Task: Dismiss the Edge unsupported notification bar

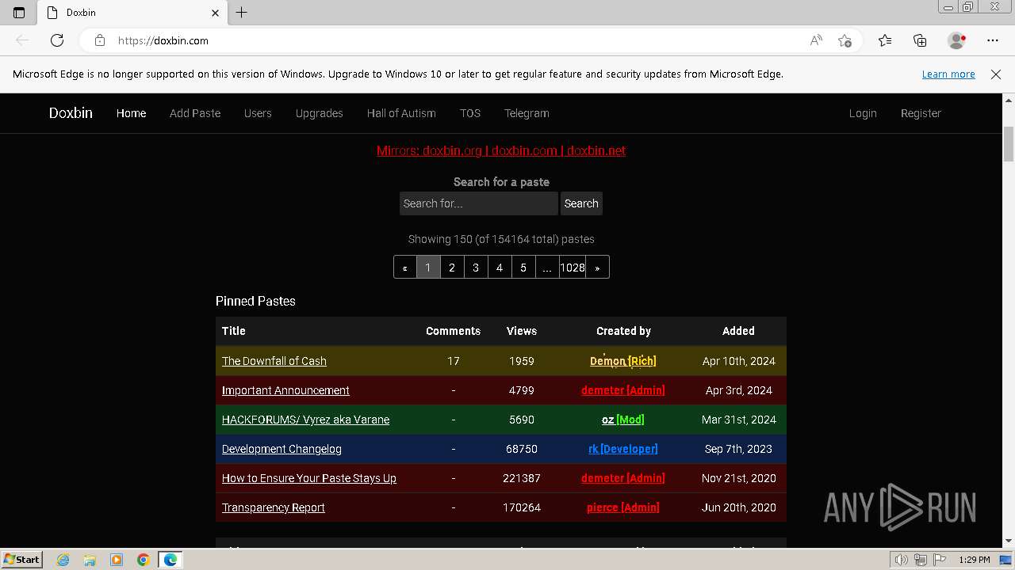Action: pos(996,74)
